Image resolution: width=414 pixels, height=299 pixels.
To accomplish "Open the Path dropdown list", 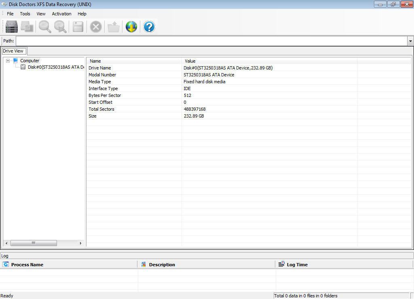I will coord(410,41).
